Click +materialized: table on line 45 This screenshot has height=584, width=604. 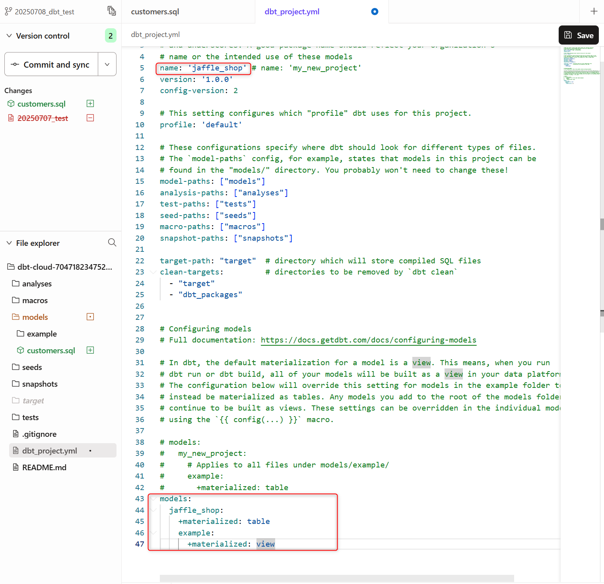[x=224, y=521]
